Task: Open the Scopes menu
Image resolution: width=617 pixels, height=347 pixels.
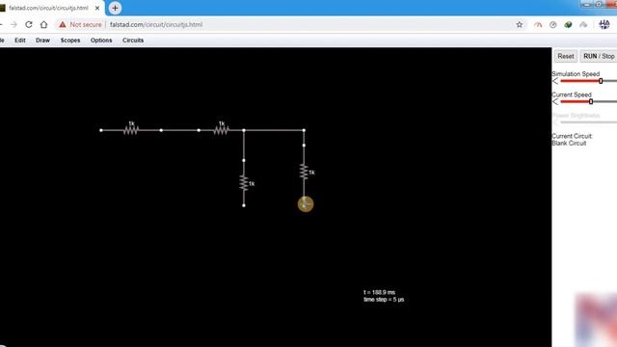Action: pos(70,40)
